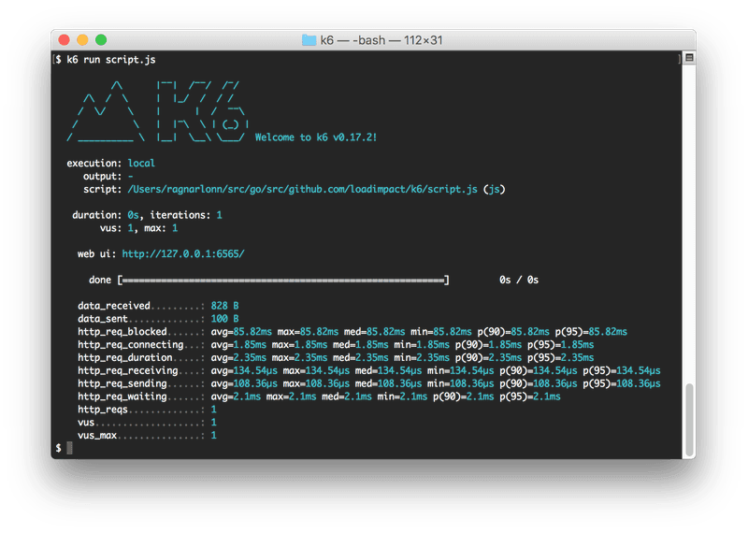Click the 'http_req_blocked' metric name
Screen dimensions: 748x533
point(122,332)
